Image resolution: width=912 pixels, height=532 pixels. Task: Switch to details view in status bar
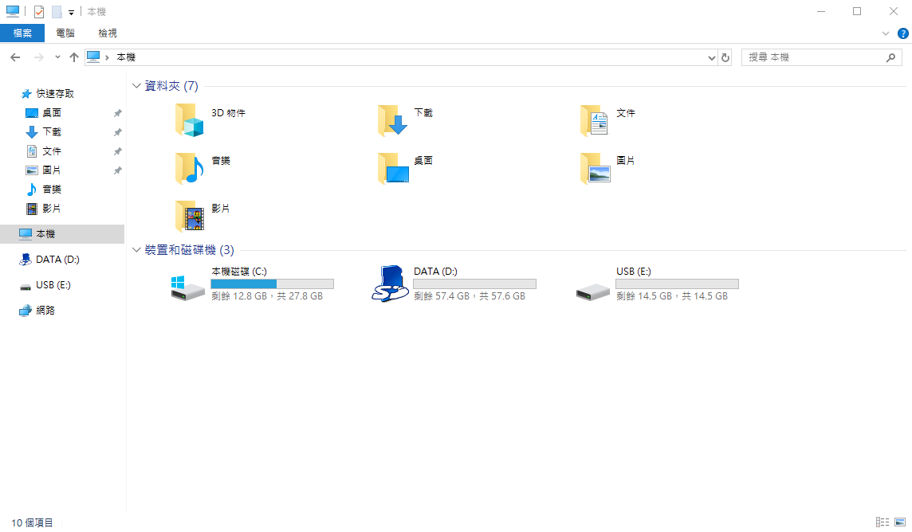pos(883,522)
